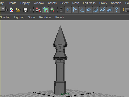Viewport: 129px width, 97px height.
Task: Open the Display menu
Action: click(x=25, y=3)
